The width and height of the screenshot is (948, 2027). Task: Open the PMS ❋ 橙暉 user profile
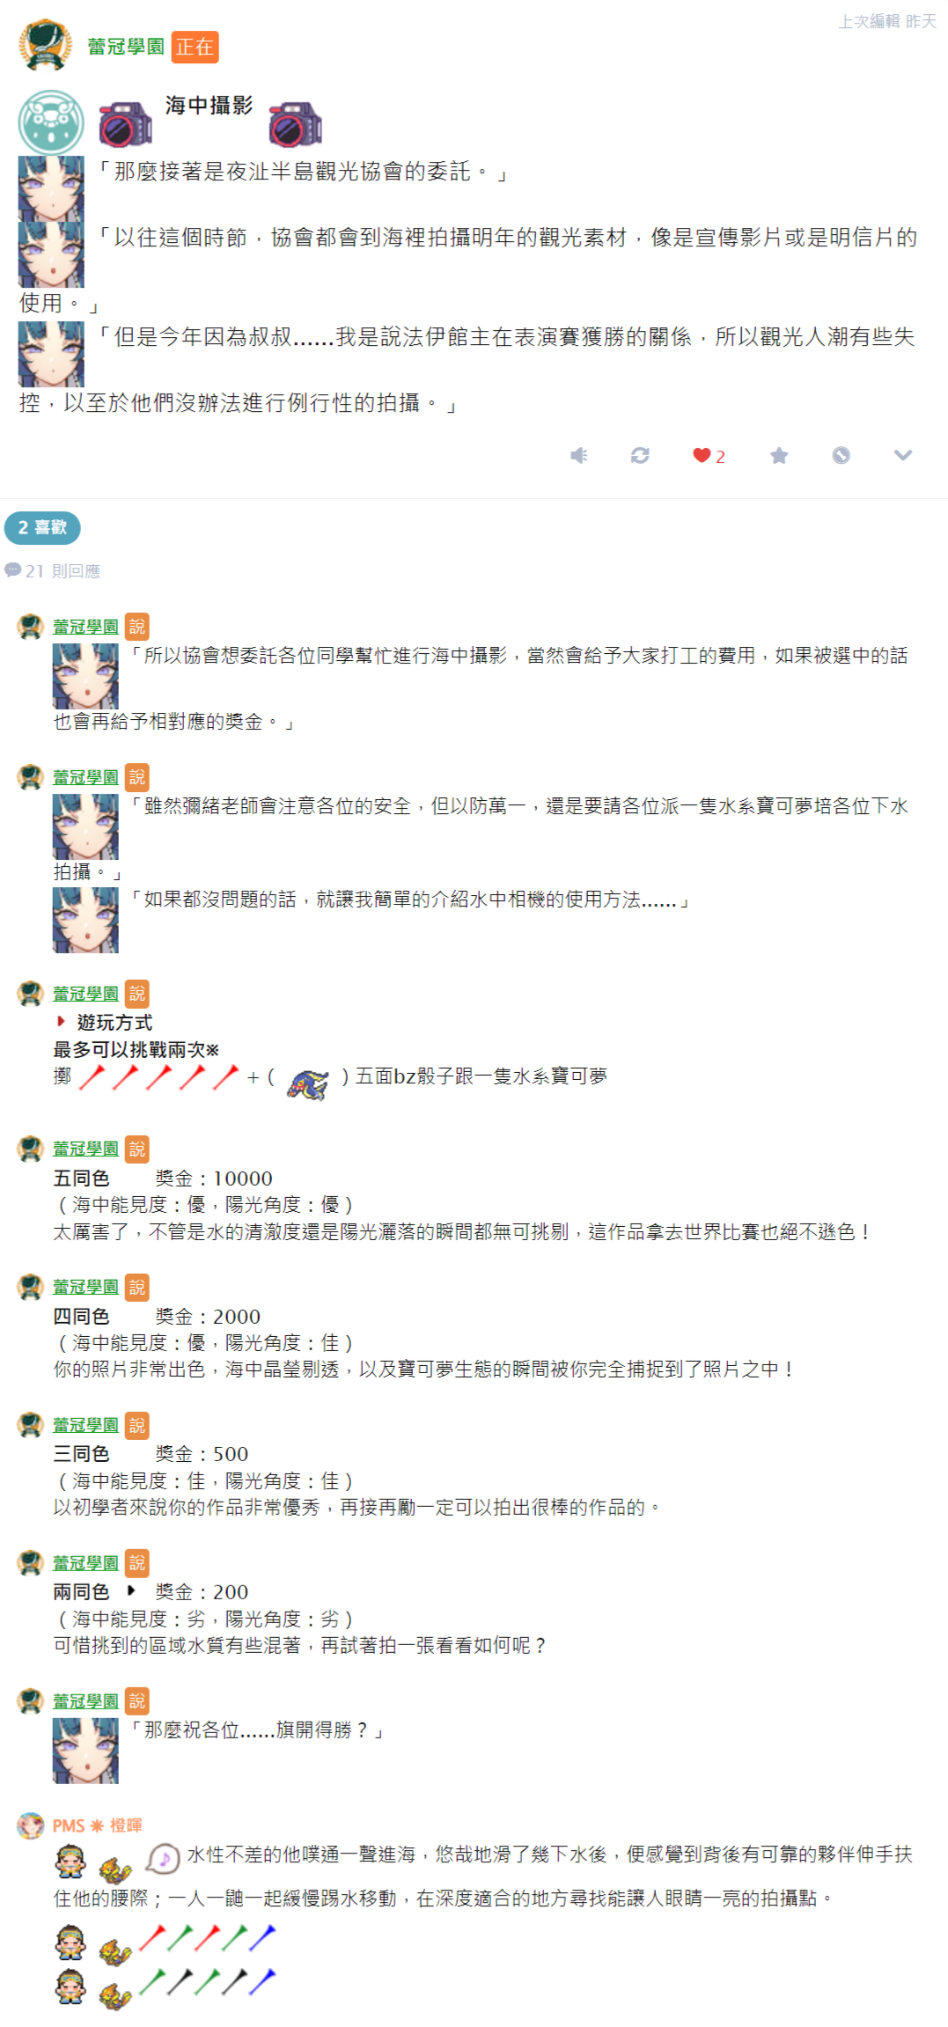[97, 1825]
